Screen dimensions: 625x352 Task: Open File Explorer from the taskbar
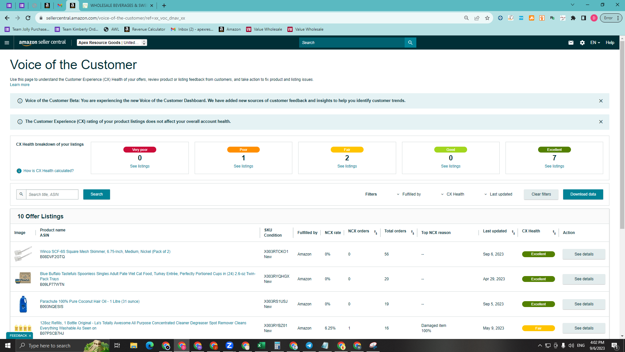click(x=134, y=345)
